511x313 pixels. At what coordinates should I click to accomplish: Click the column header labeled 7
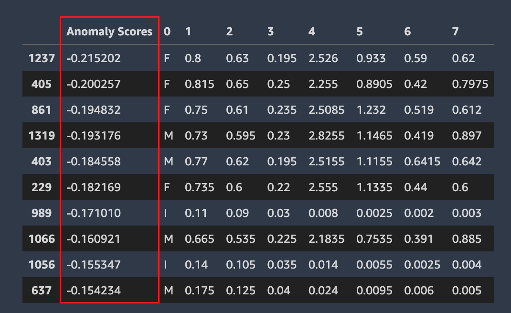tap(455, 32)
